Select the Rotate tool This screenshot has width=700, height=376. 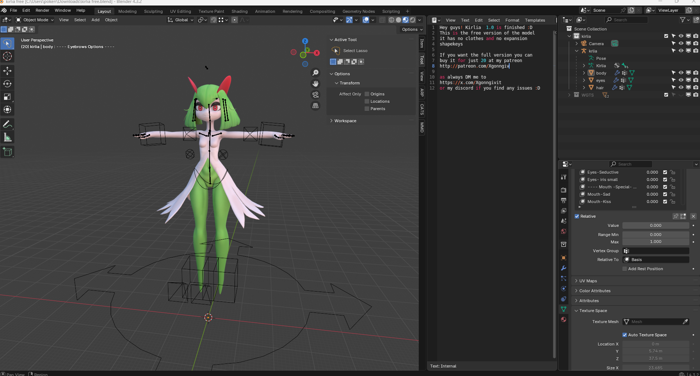point(7,84)
